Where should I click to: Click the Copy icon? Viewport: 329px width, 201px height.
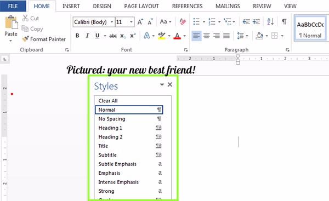[x=25, y=28]
